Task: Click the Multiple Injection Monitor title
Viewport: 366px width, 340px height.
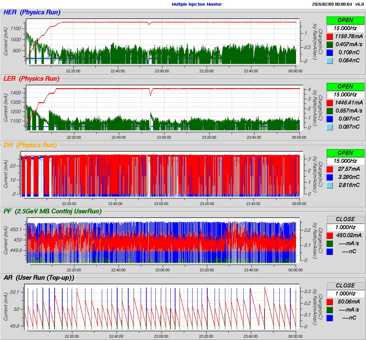Action: point(197,4)
